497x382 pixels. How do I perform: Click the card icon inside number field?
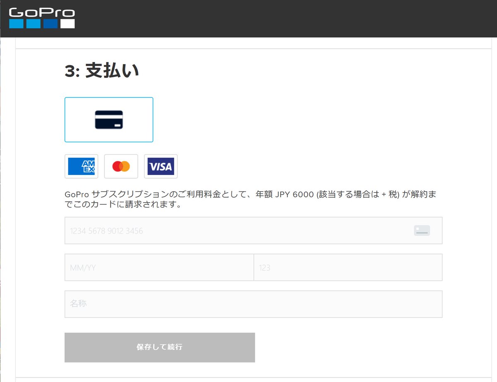tap(422, 231)
